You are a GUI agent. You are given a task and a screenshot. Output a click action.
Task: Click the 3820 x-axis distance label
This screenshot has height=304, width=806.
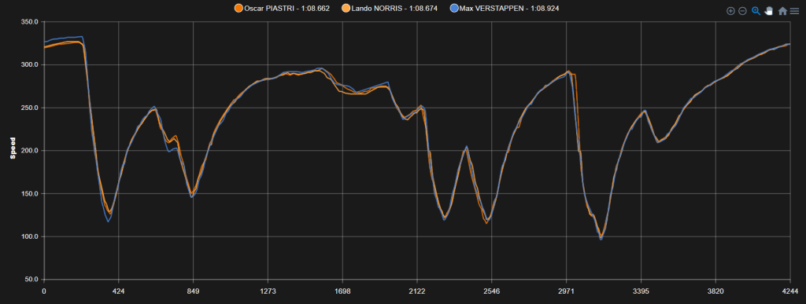(x=715, y=291)
